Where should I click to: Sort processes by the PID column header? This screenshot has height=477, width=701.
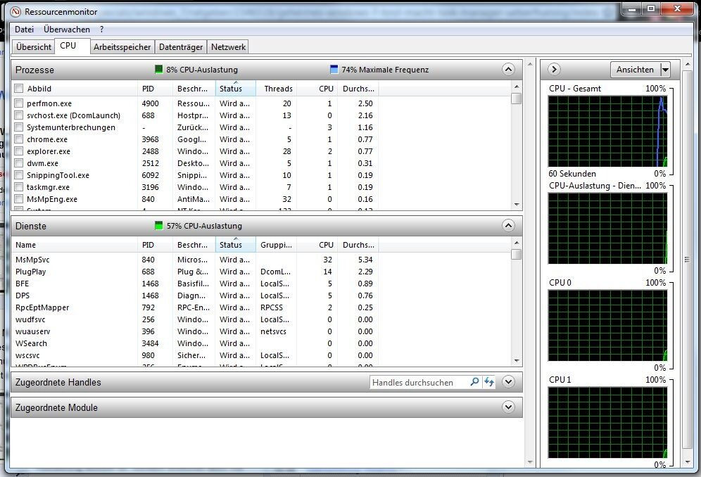pos(155,89)
